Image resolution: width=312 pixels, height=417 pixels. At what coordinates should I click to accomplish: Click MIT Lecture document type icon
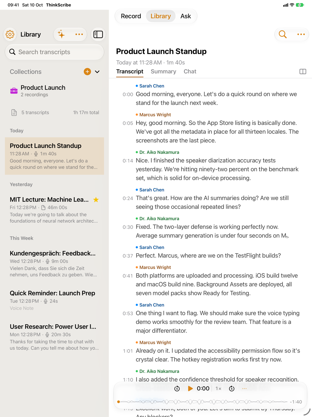coord(43,208)
